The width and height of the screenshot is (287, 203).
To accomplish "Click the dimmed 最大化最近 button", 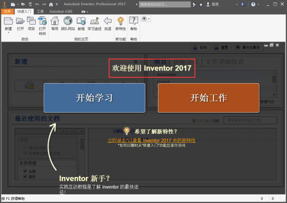I will pos(248,48).
